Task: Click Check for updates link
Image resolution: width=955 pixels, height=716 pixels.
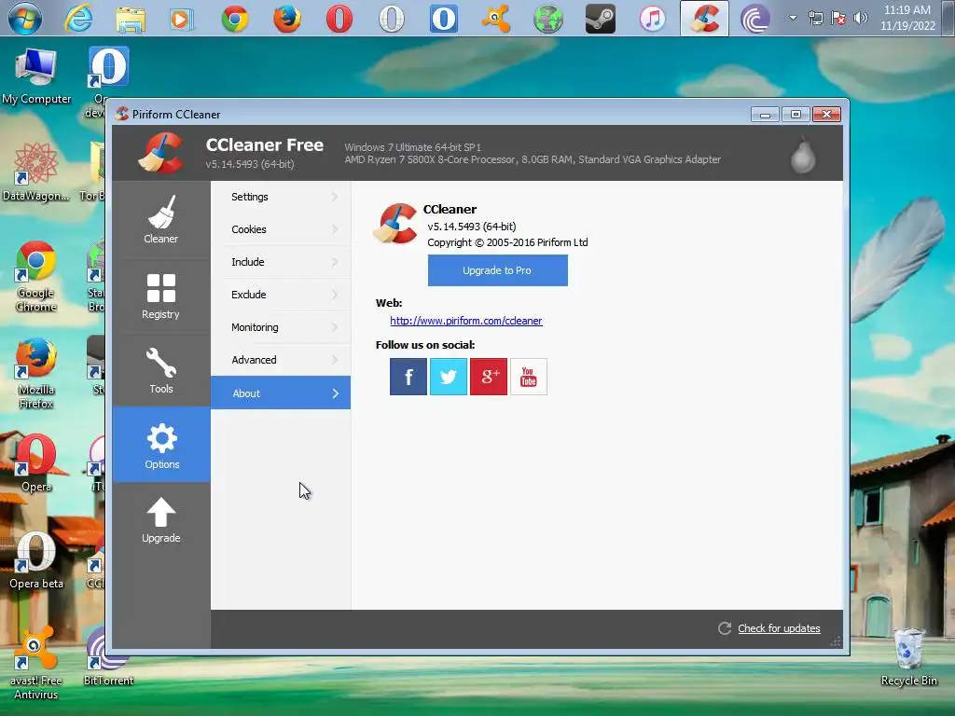Action: pyautogui.click(x=779, y=628)
